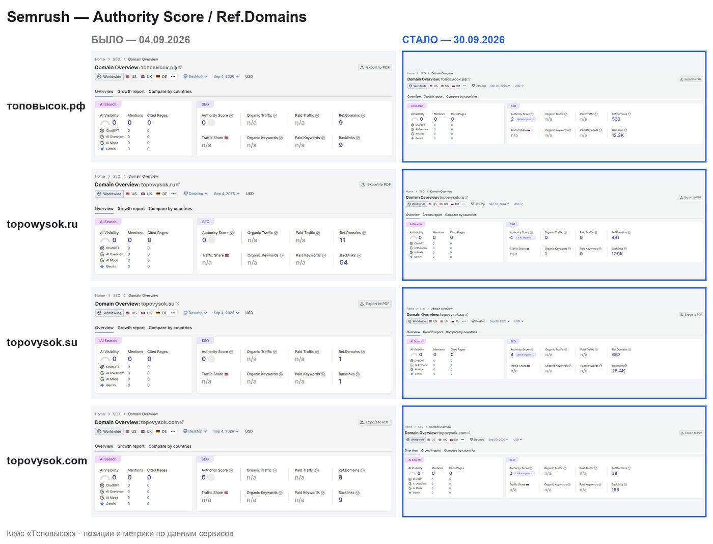Click Export to PDF for топовысок.рф Sep 4 panel
The width and height of the screenshot is (713, 544).
coord(375,67)
